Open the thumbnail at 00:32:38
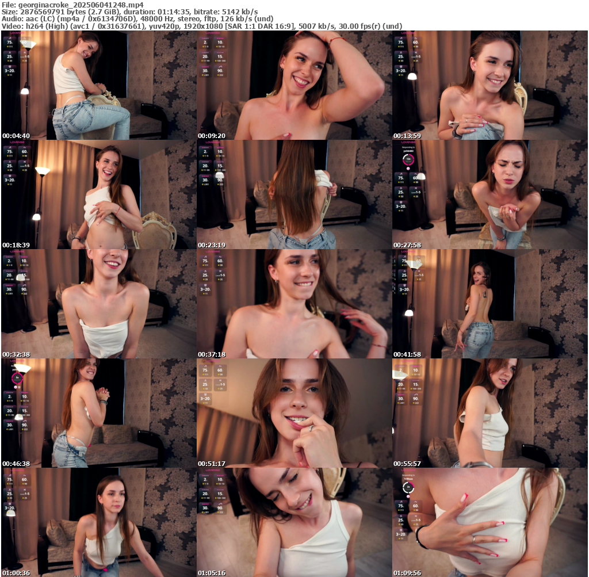 [x=98, y=304]
